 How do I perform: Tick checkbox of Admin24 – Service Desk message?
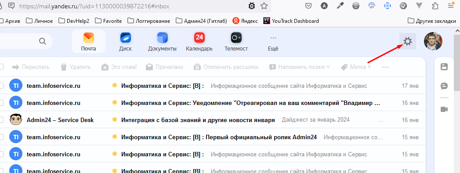(x=1, y=120)
